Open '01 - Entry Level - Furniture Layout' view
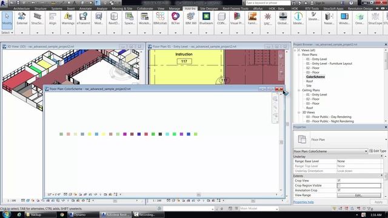388x218 pixels. (x=329, y=64)
